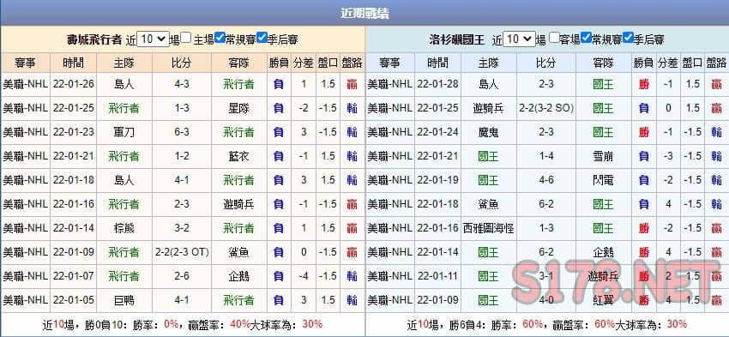Toggle 客場 checkbox for 洛杉磯國王
729x337 pixels.
pyautogui.click(x=554, y=38)
